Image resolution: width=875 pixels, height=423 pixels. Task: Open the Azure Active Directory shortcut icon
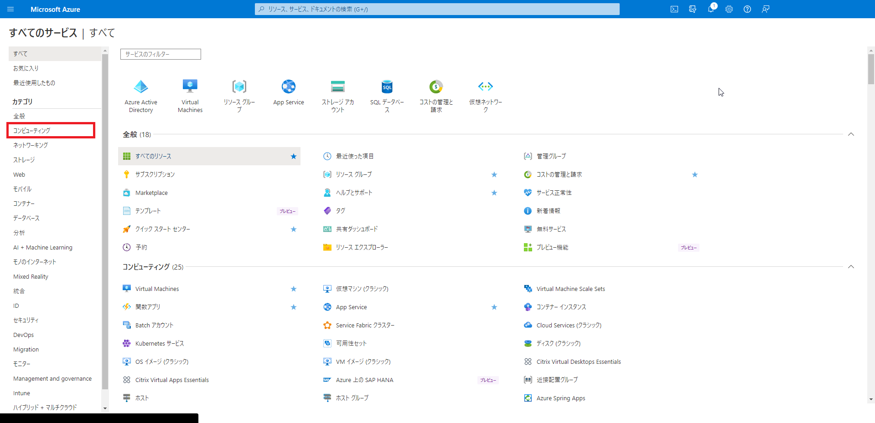[x=141, y=86]
